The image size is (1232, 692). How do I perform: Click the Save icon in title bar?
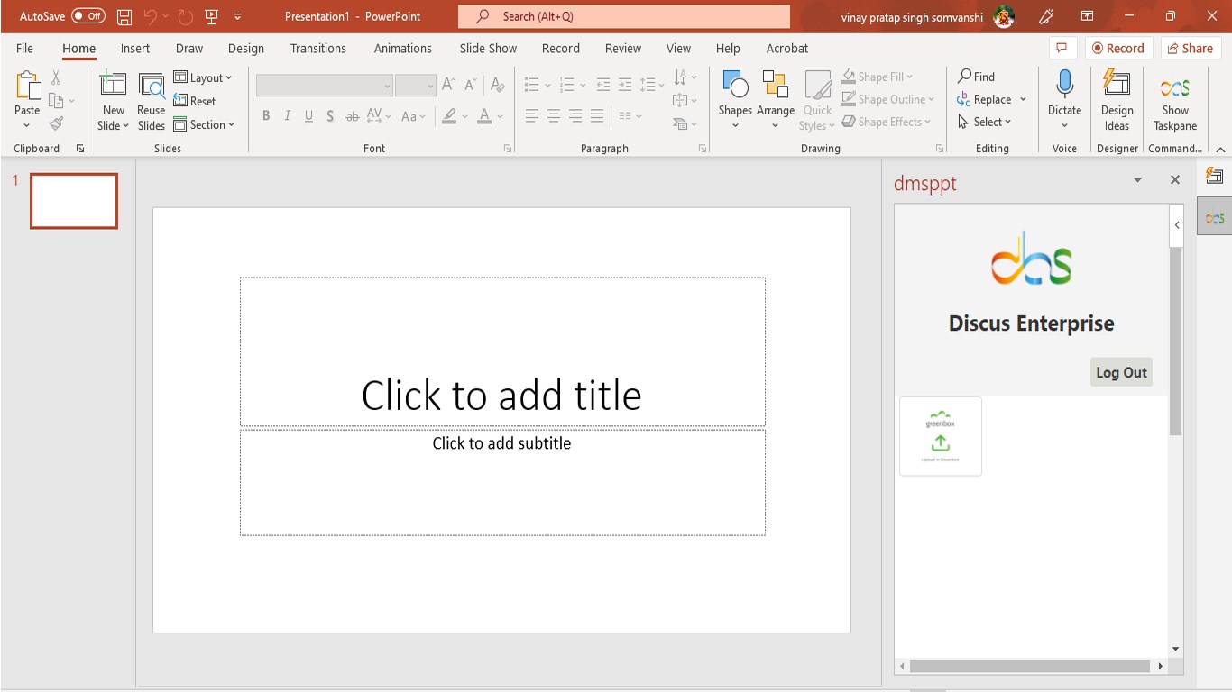[x=124, y=16]
